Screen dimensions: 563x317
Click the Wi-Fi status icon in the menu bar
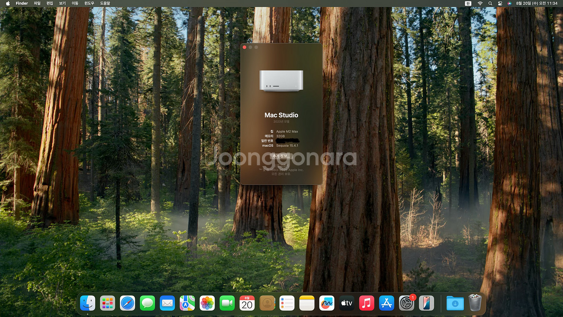pos(480,3)
